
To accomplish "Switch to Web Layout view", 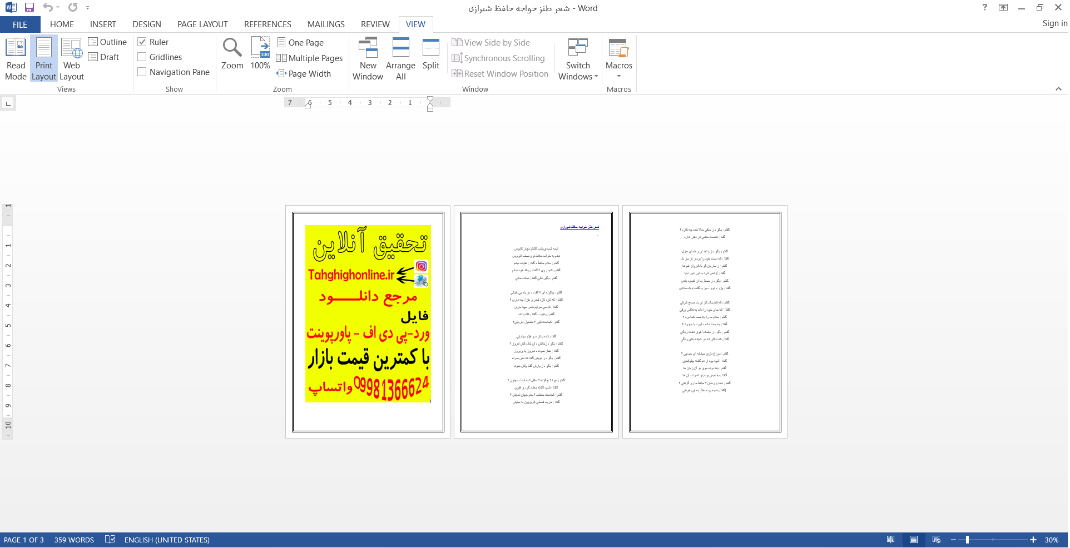I will (x=72, y=59).
